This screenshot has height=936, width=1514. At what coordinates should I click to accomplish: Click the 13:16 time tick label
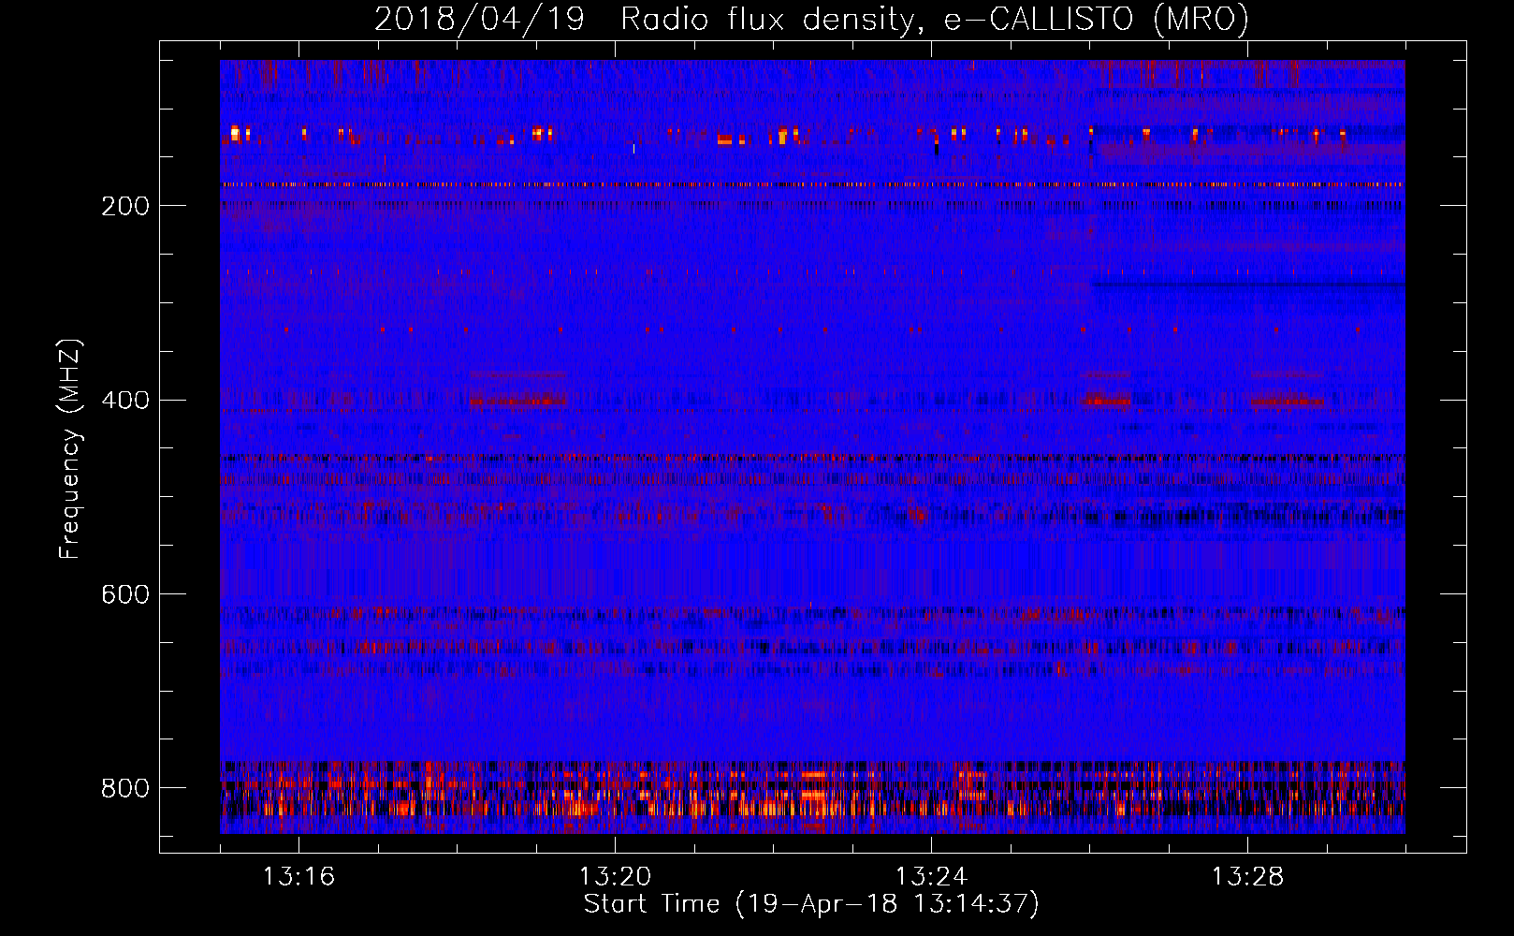point(298,877)
